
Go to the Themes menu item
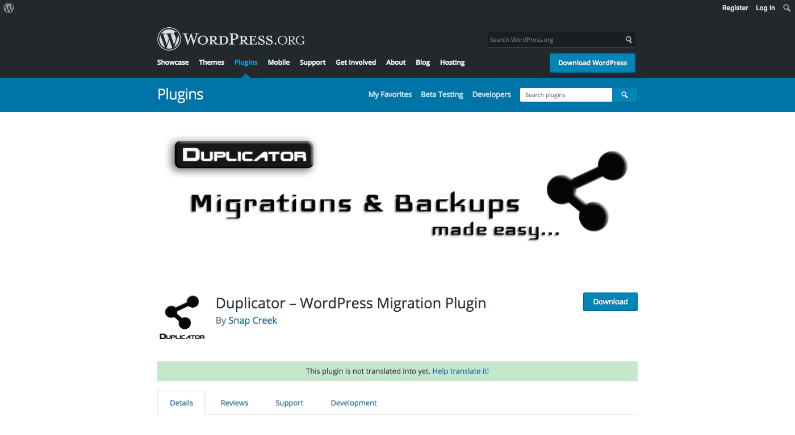tap(212, 62)
